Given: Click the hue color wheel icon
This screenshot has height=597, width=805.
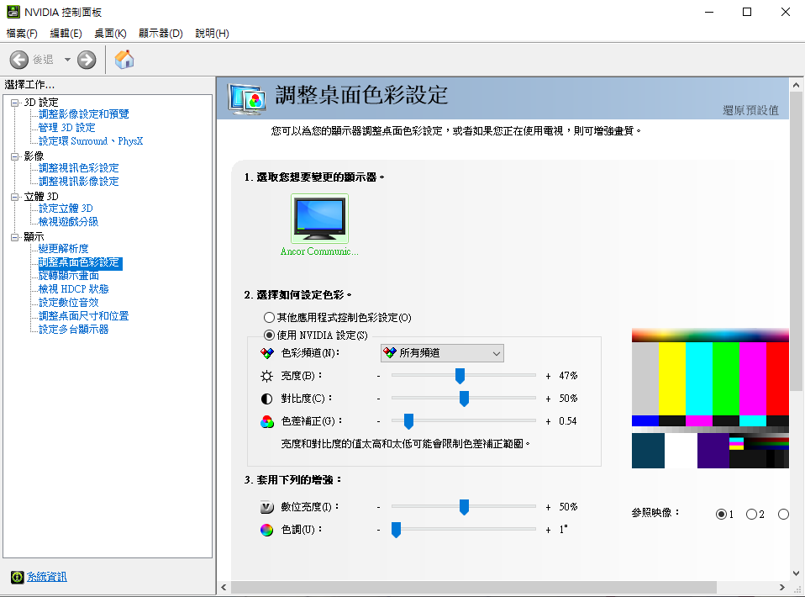Looking at the screenshot, I should pyautogui.click(x=267, y=530).
